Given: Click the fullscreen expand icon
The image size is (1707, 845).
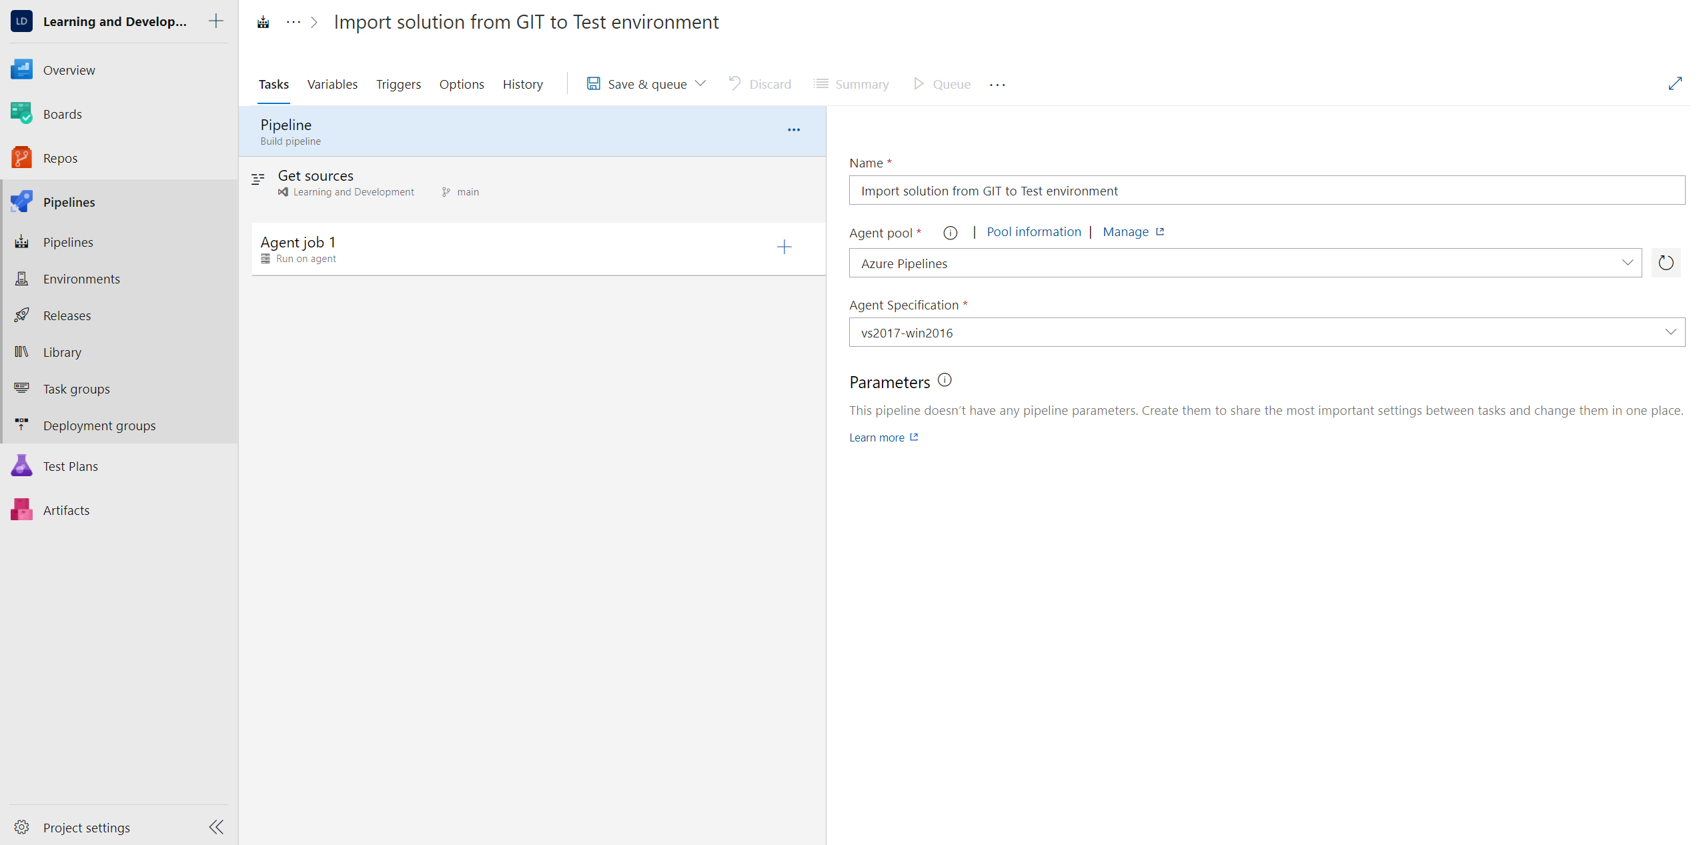Looking at the screenshot, I should [1674, 84].
